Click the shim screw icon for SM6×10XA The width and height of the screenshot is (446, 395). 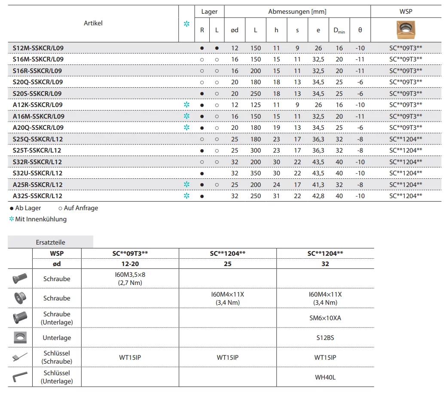point(20,318)
